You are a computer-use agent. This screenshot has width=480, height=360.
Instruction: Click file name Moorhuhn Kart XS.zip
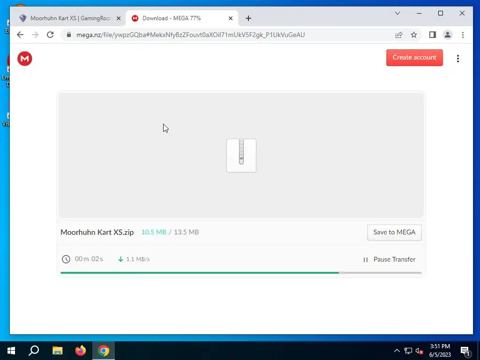tap(97, 232)
